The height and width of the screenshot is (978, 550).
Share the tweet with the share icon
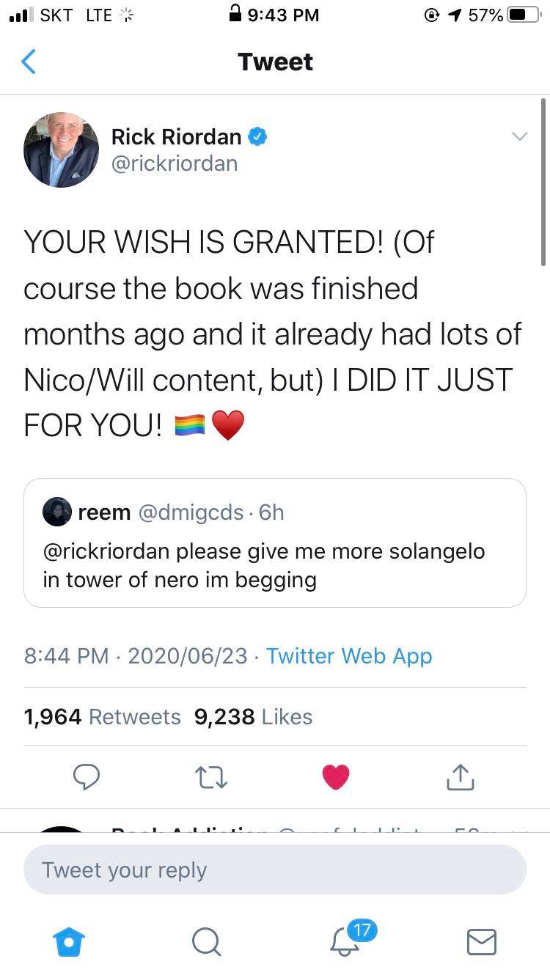point(460,777)
